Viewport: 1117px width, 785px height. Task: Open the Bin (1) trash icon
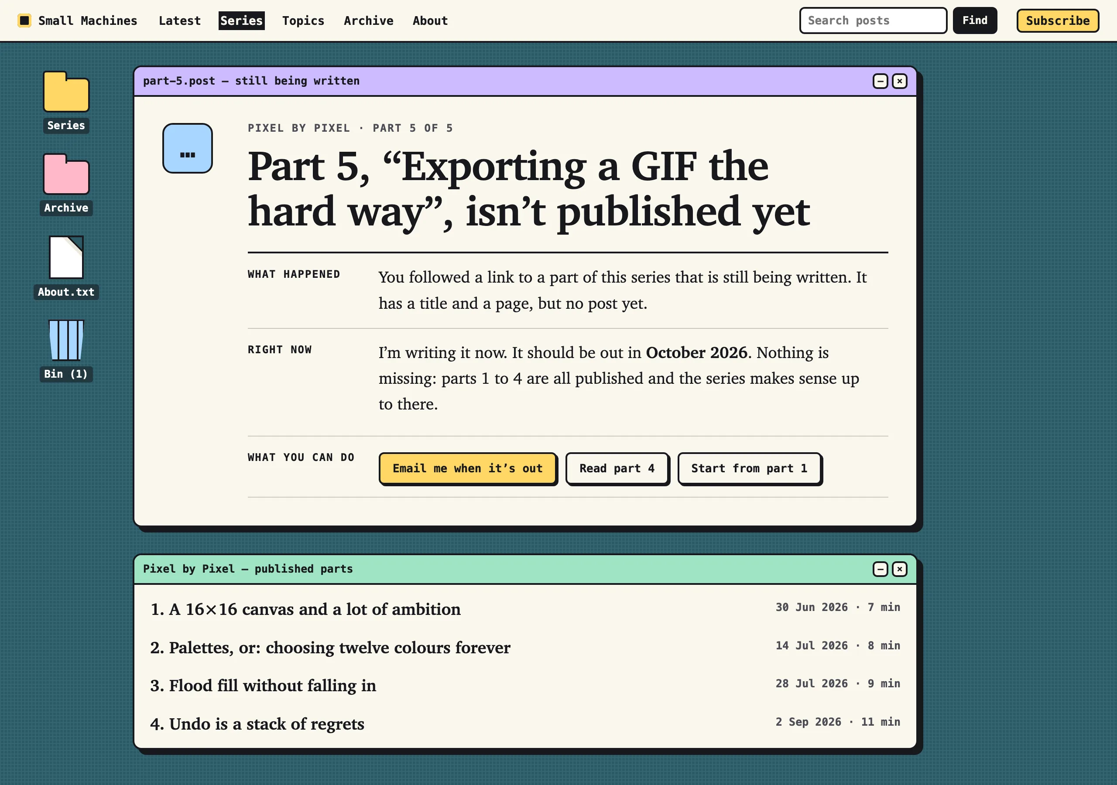click(66, 339)
